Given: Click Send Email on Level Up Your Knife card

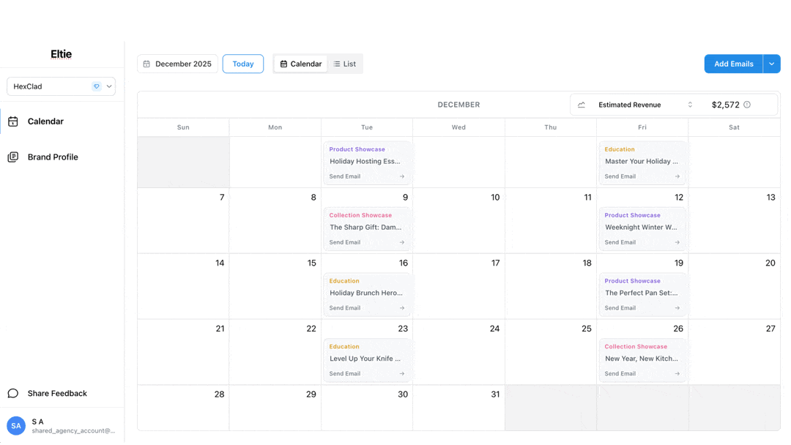Looking at the screenshot, I should [345, 373].
